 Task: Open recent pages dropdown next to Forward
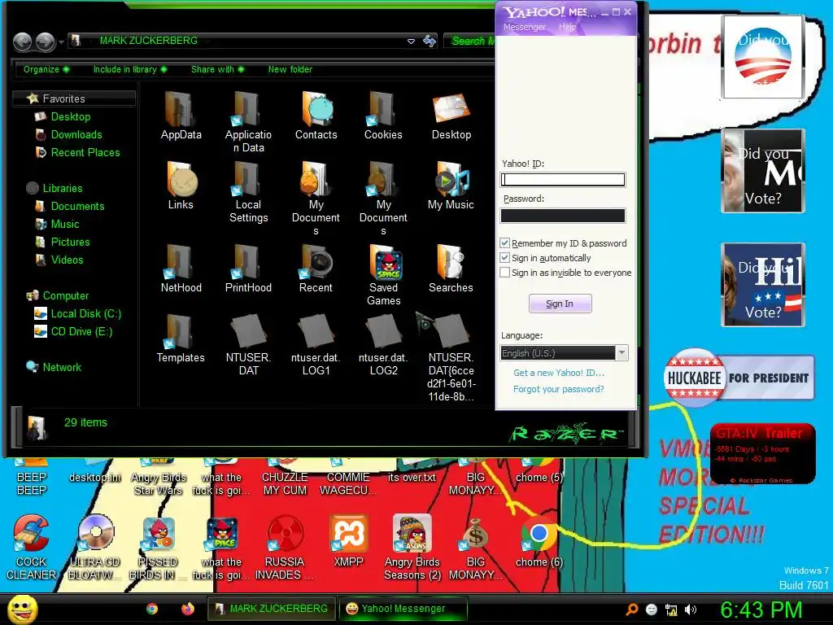(62, 42)
